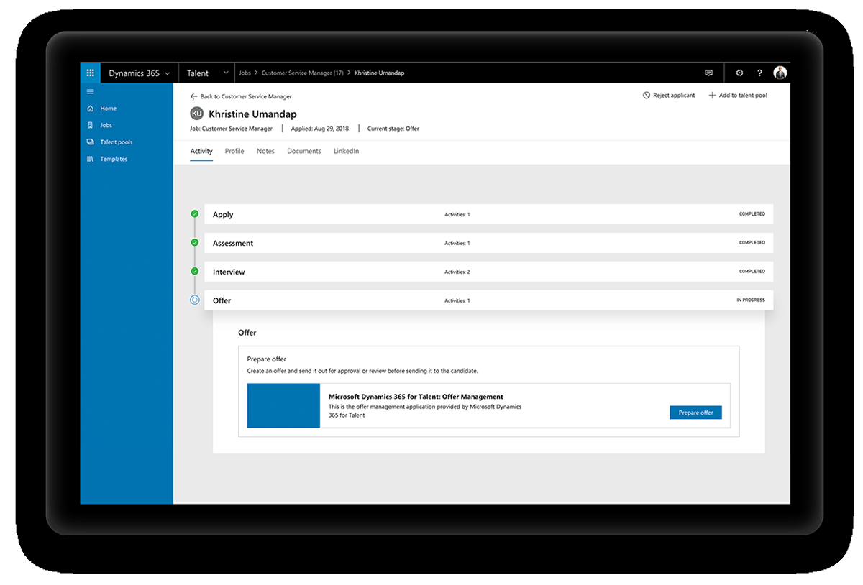
Task: Click Add to talent pool
Action: click(738, 96)
